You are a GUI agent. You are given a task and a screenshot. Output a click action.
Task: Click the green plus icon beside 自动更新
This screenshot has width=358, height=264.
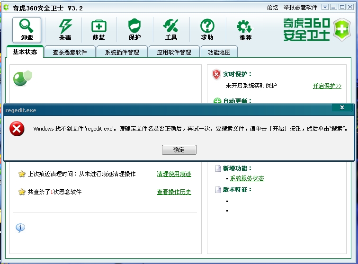[217, 101]
